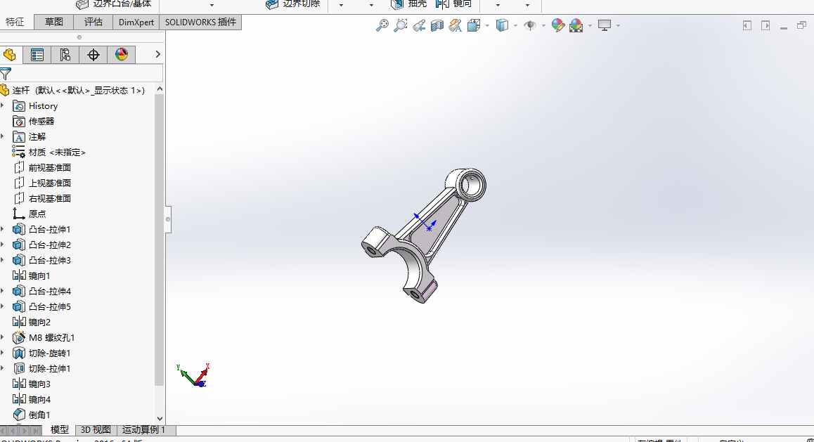Open the DimXpertManager crosshair tab
This screenshot has height=442, width=814.
(x=93, y=55)
